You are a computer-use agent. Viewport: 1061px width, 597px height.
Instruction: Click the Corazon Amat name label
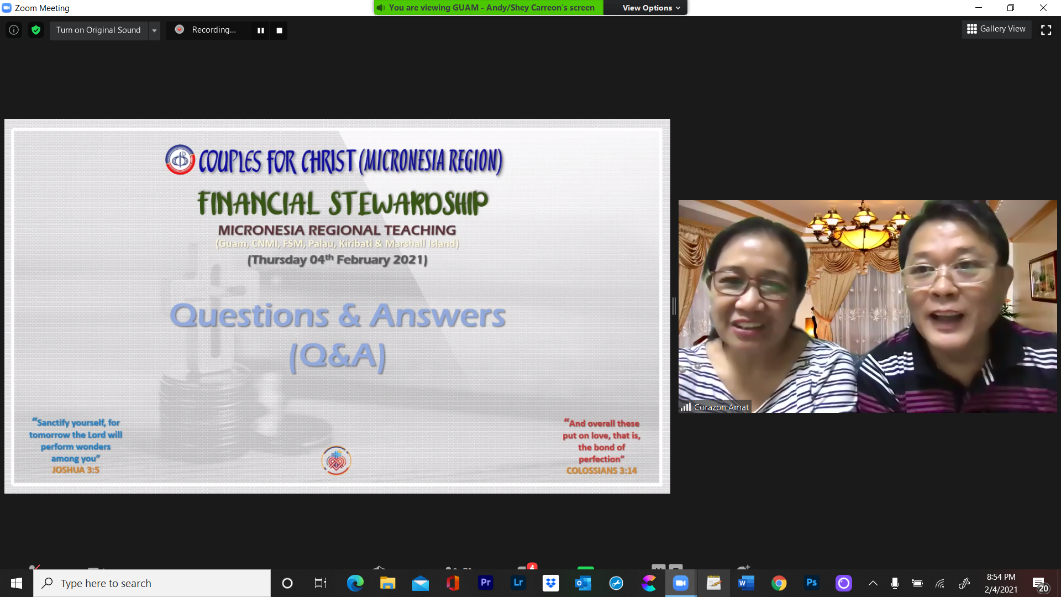coord(721,407)
